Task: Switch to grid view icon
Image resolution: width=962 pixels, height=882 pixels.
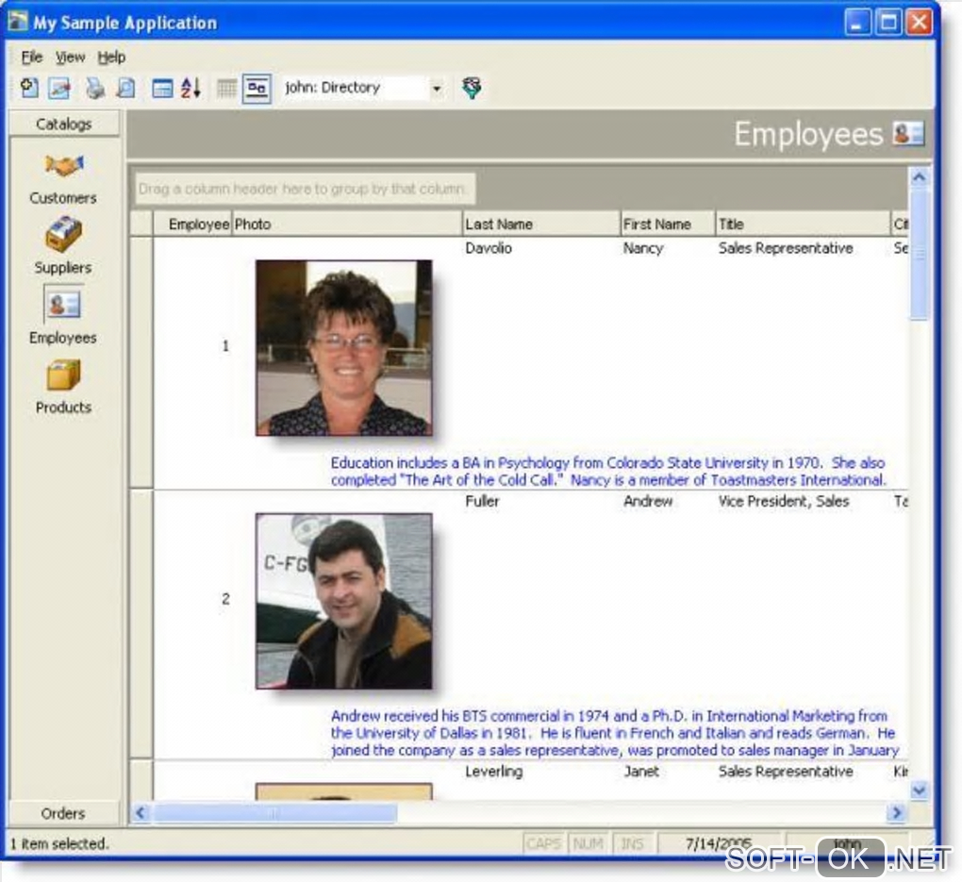Action: (226, 89)
